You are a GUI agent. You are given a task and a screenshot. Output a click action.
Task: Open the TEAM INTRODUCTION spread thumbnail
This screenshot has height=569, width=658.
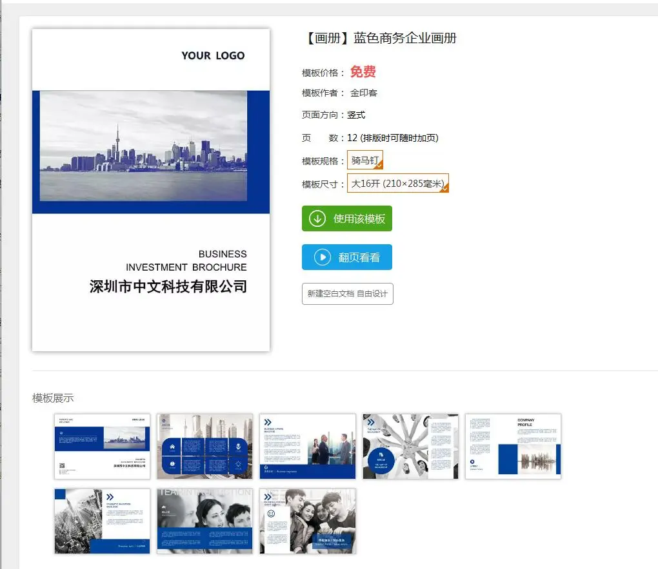coord(204,521)
